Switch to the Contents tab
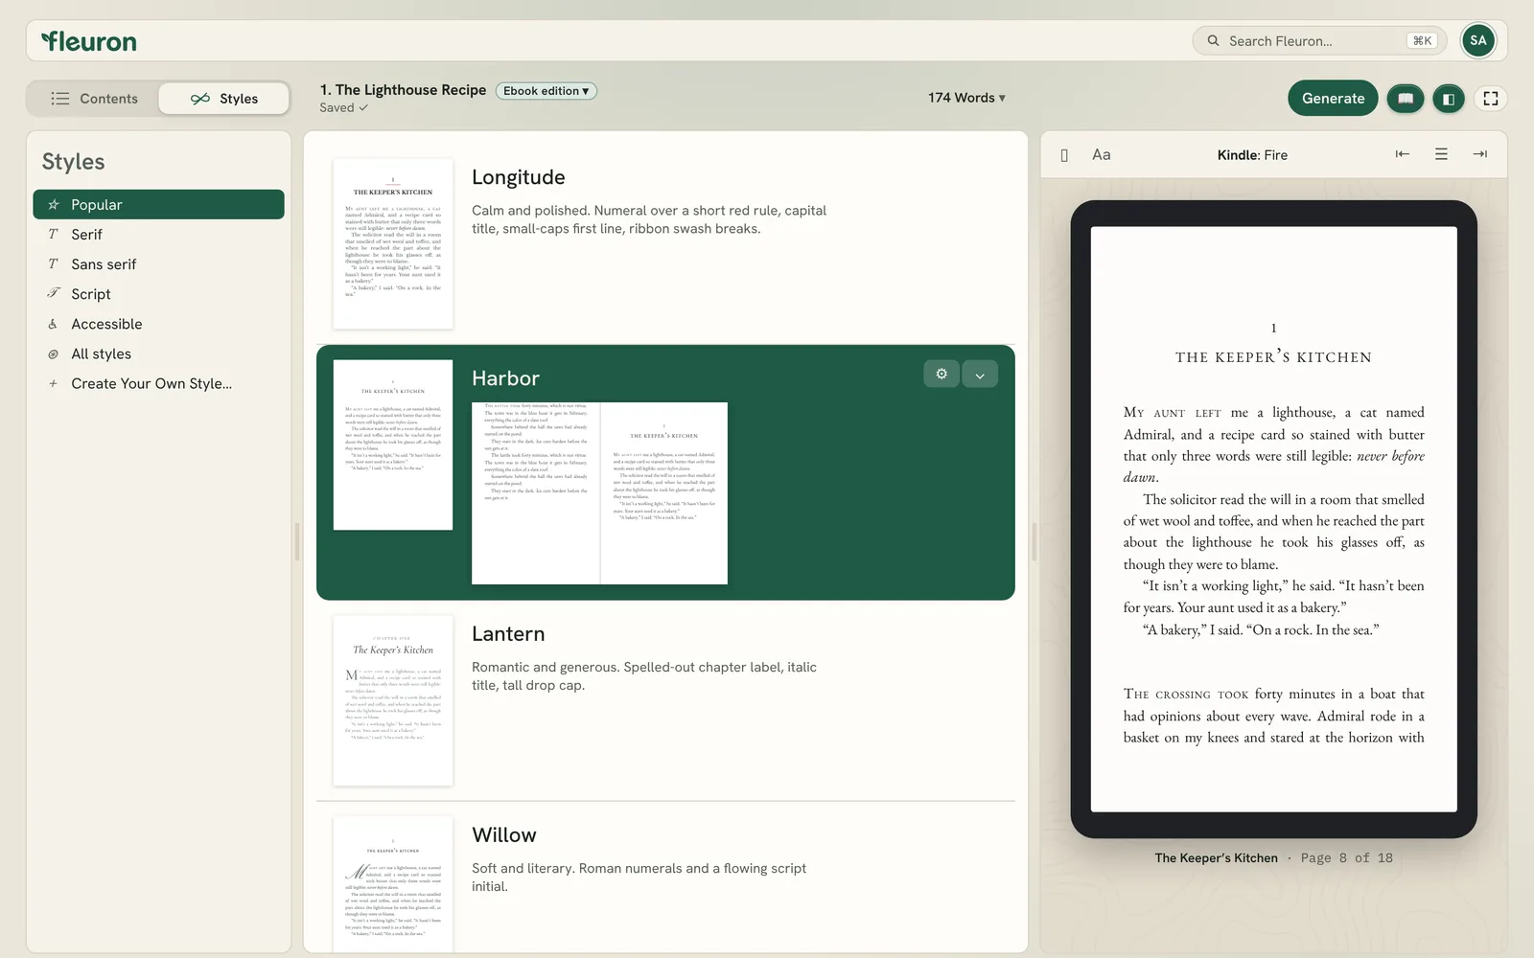 click(x=94, y=99)
